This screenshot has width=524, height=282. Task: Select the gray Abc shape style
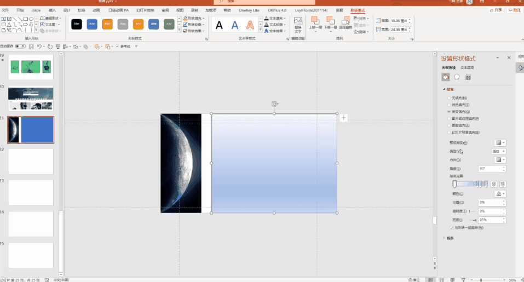coord(123,24)
